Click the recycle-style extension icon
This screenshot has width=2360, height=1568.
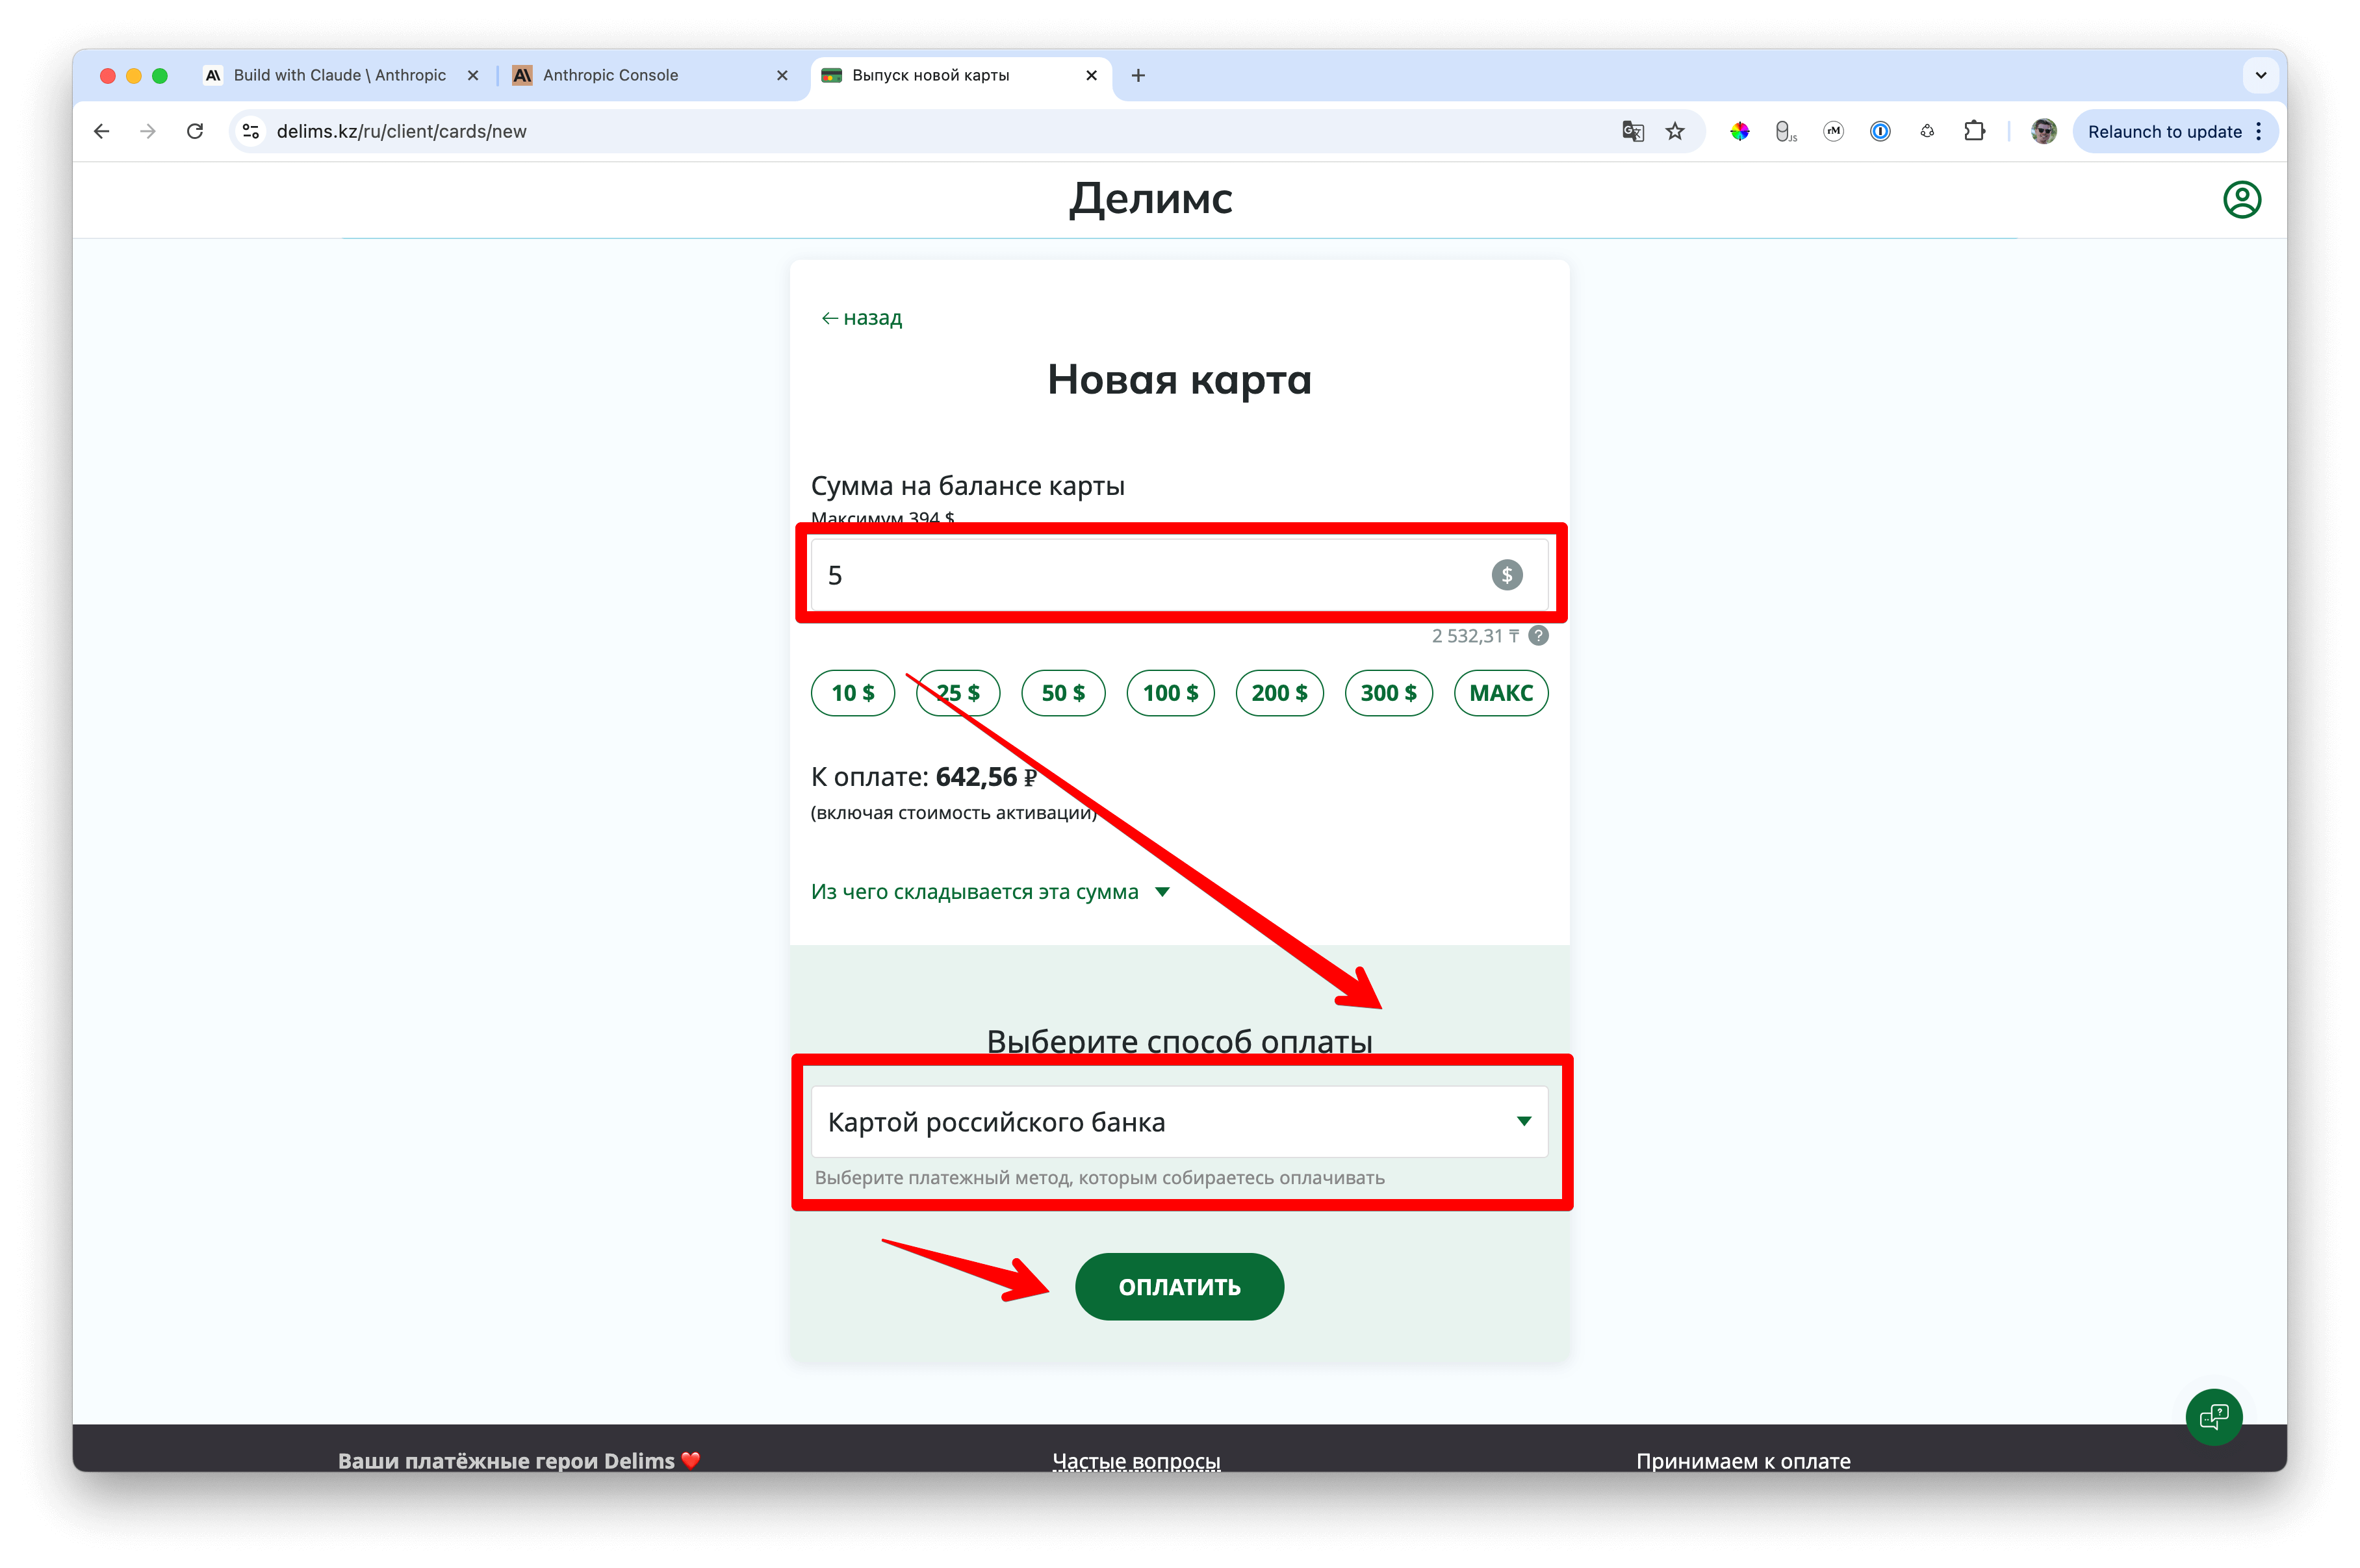1927,131
